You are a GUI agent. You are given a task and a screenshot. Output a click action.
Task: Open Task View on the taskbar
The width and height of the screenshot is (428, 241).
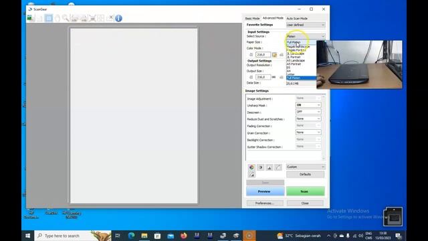(118, 236)
